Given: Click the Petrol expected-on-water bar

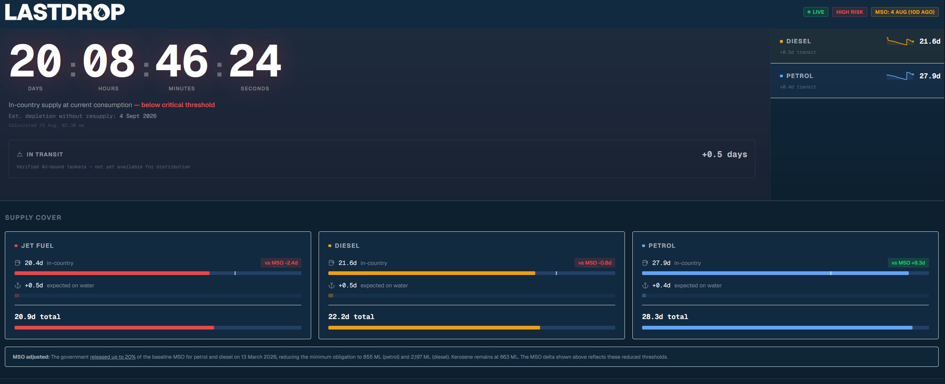Looking at the screenshot, I should (x=786, y=296).
